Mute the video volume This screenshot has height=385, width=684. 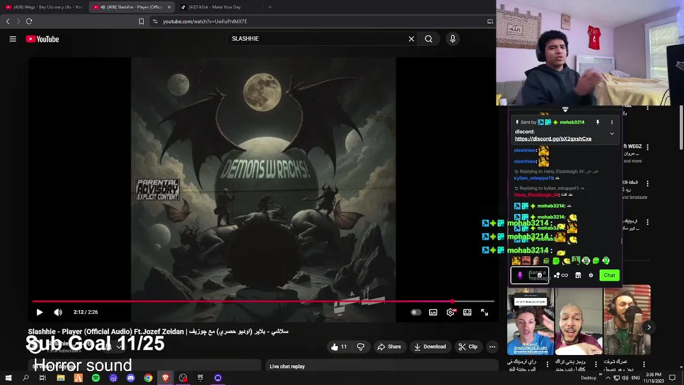(x=58, y=312)
